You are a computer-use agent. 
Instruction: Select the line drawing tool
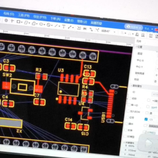click(x=56, y=26)
